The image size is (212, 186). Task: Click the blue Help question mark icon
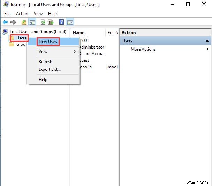pos(61,22)
